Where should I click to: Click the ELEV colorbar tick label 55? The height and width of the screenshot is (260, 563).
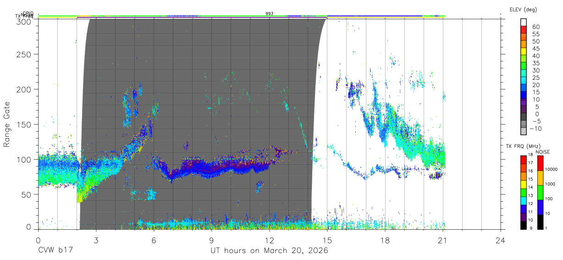535,34
